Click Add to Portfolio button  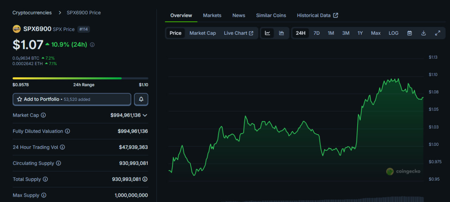click(72, 99)
